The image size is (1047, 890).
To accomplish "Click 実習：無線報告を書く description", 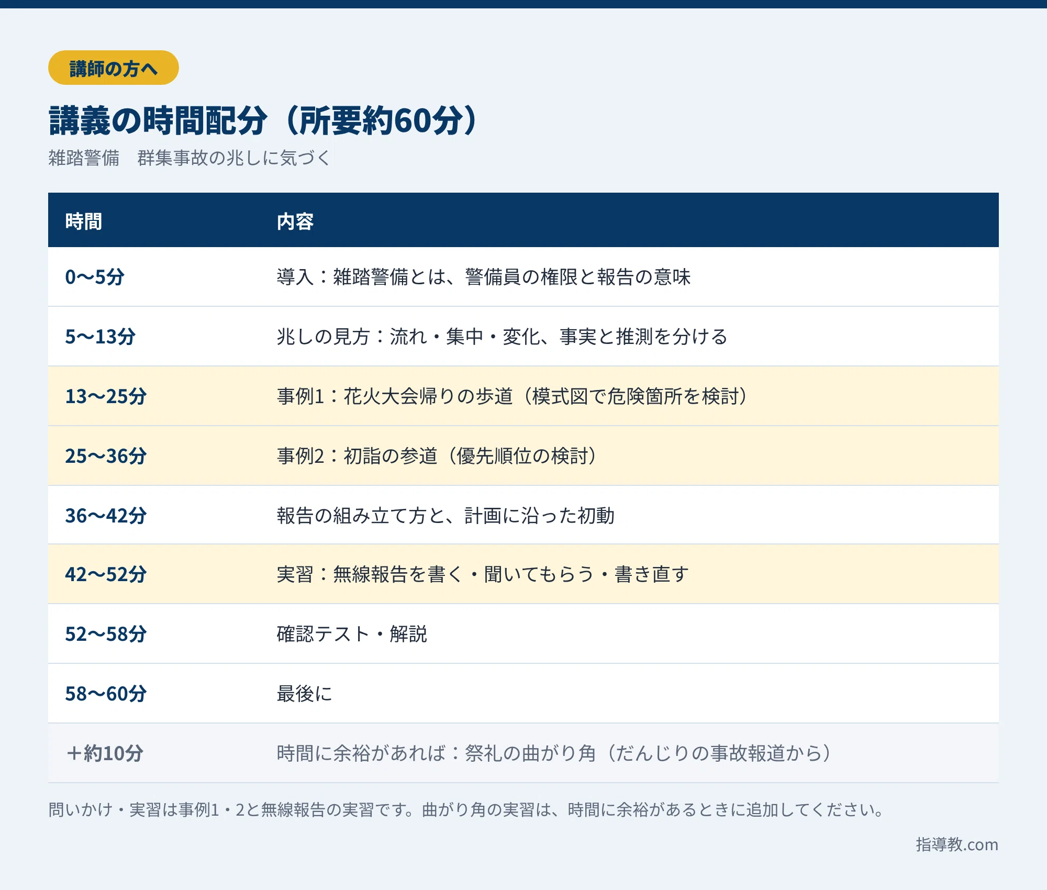I will [x=483, y=574].
